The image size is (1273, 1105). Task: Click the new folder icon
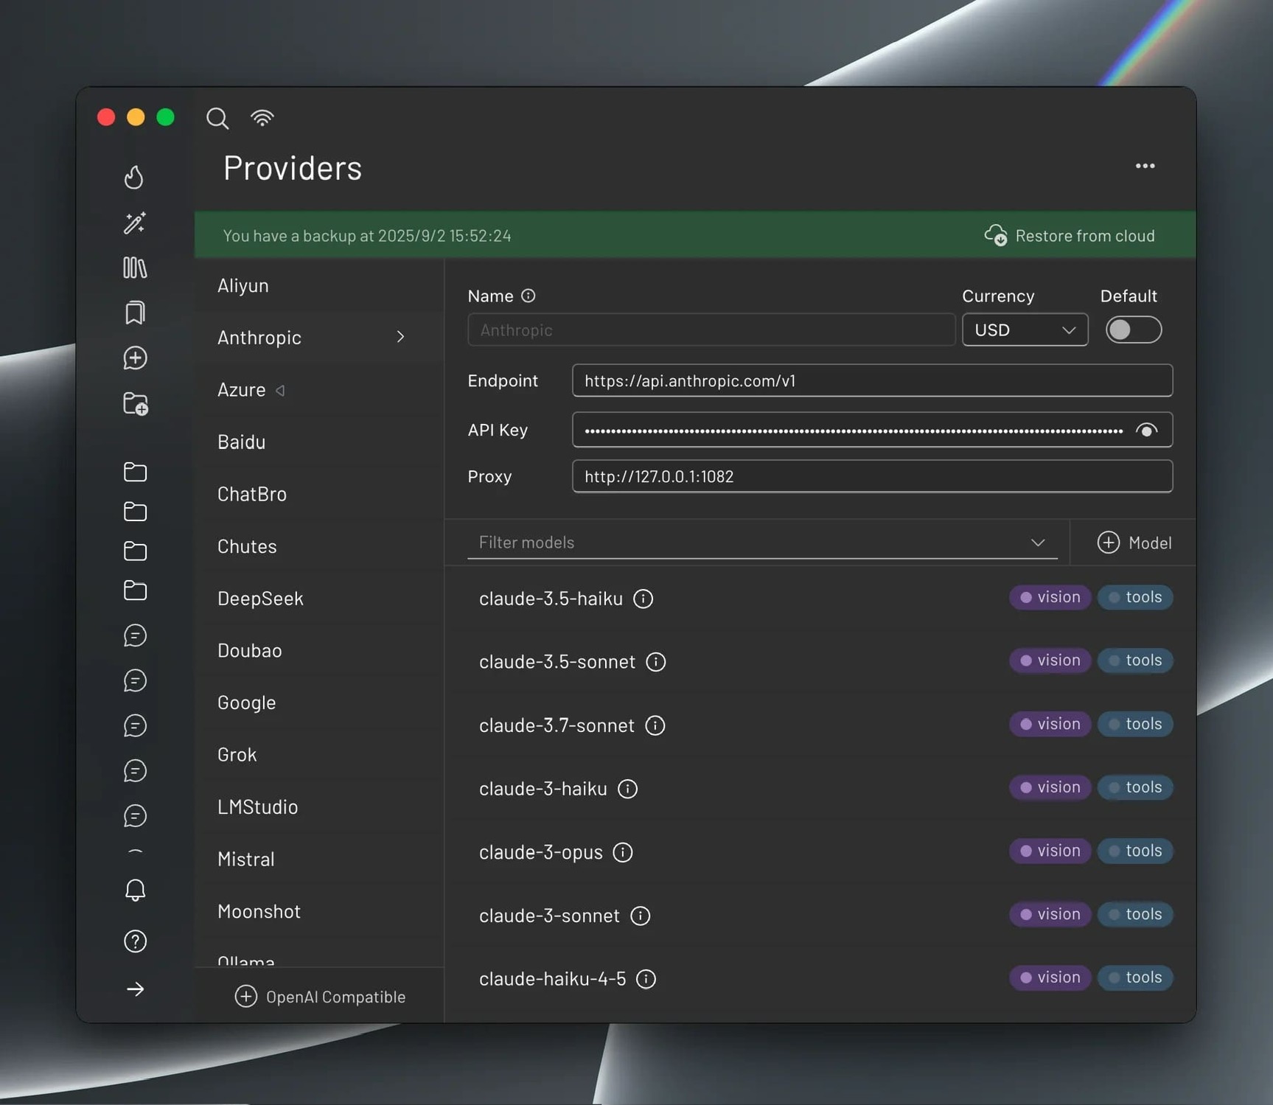click(x=135, y=404)
